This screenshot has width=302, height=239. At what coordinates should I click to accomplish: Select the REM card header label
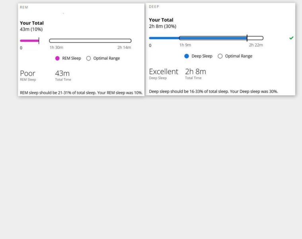[24, 7]
